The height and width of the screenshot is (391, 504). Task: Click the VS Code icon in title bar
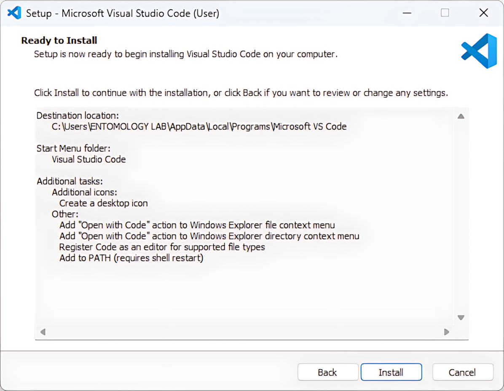coord(14,13)
